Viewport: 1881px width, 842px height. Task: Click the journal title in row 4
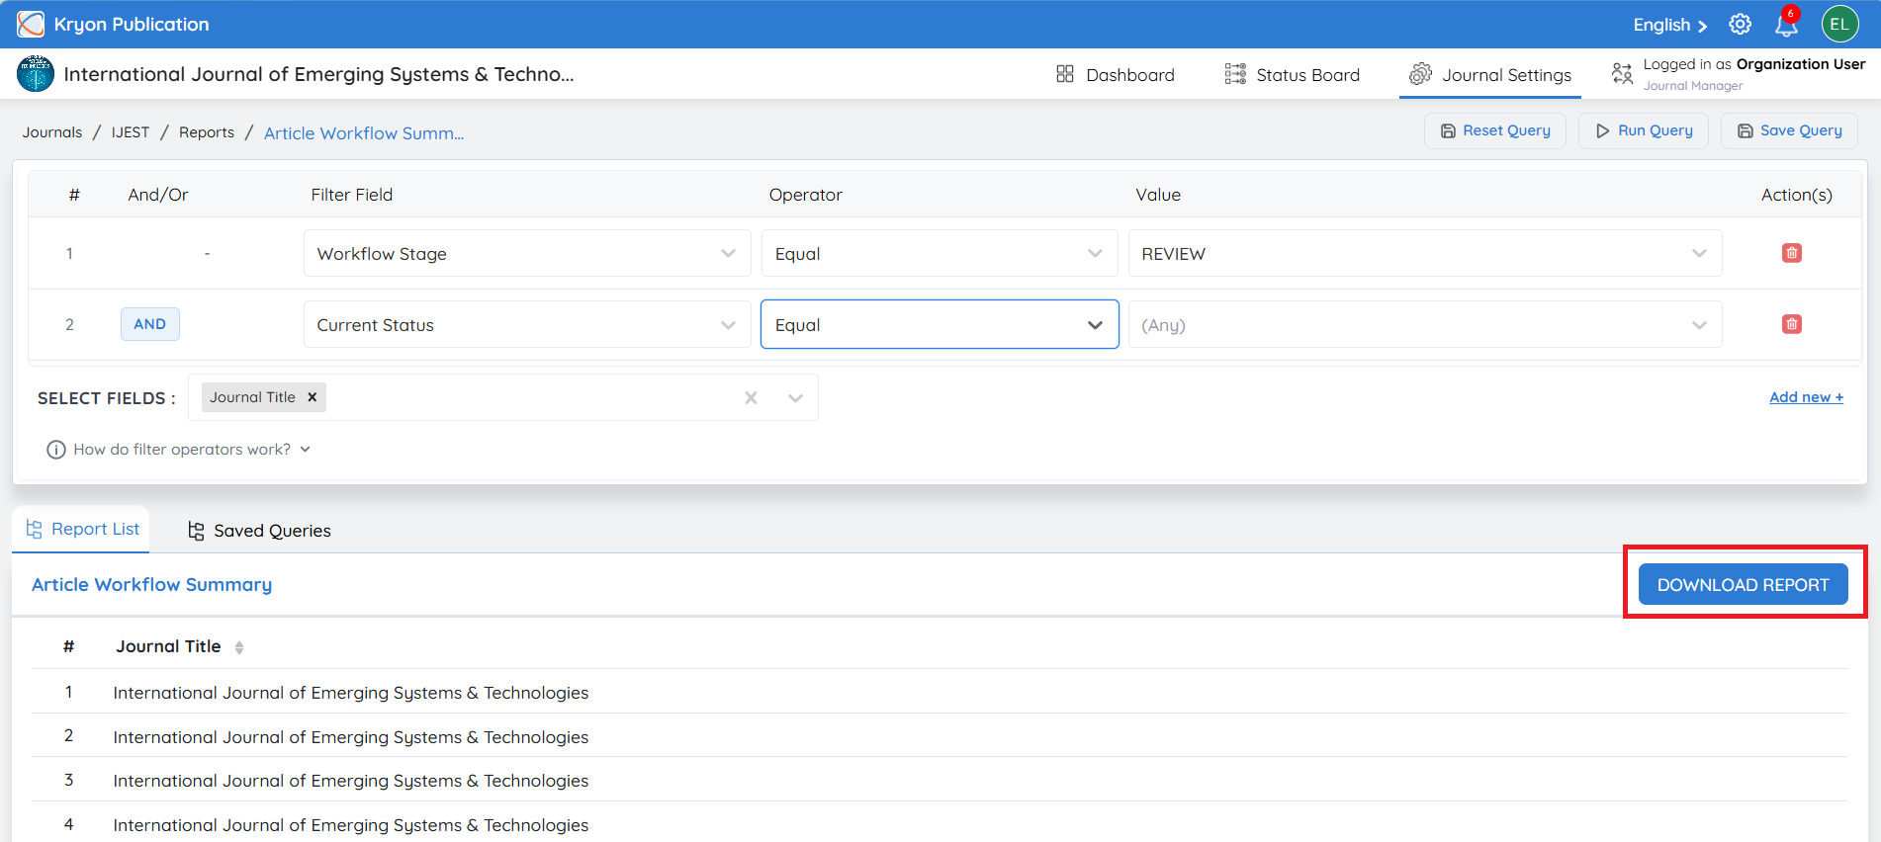click(x=351, y=825)
